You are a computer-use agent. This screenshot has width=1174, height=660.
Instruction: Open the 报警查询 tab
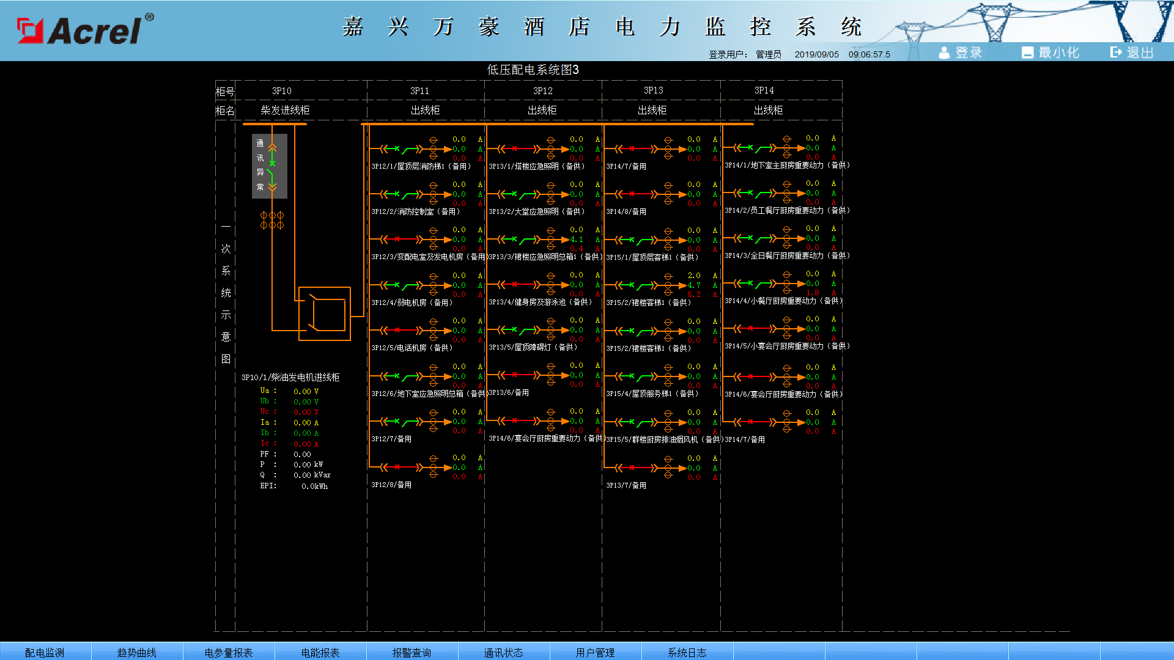pos(412,652)
